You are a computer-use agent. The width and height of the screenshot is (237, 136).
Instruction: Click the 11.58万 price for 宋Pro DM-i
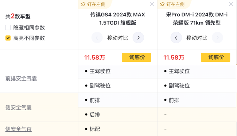(174, 57)
